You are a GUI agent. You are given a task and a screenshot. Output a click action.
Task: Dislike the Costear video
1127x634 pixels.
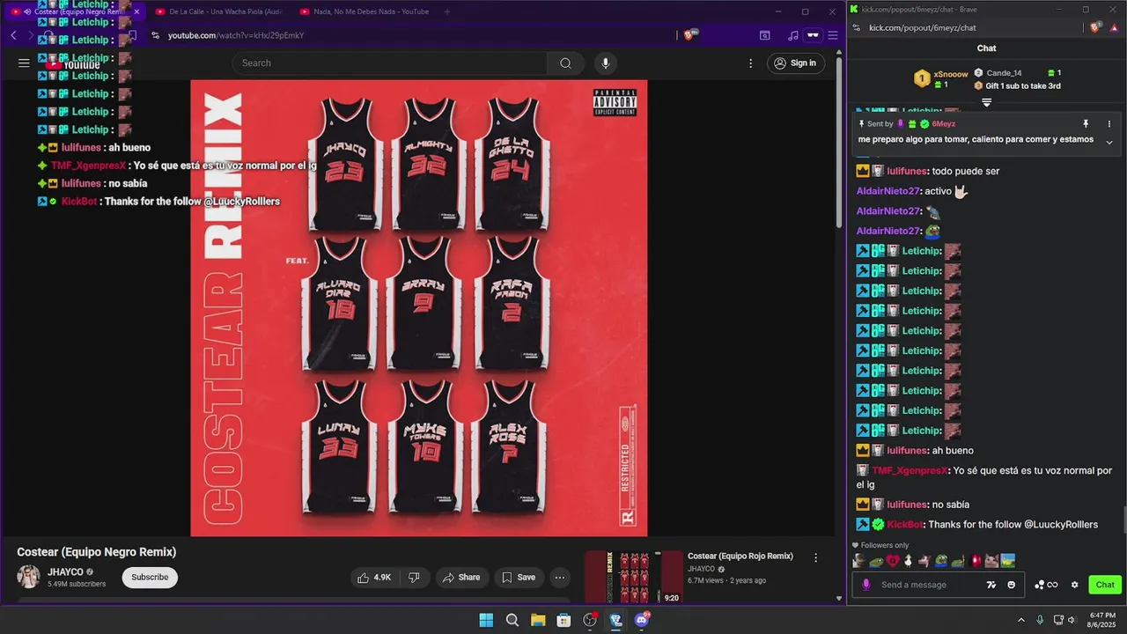pyautogui.click(x=414, y=578)
